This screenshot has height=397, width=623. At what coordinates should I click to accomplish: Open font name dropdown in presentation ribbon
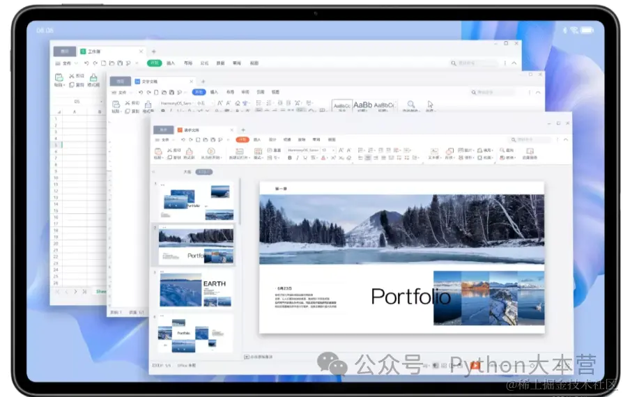click(303, 150)
